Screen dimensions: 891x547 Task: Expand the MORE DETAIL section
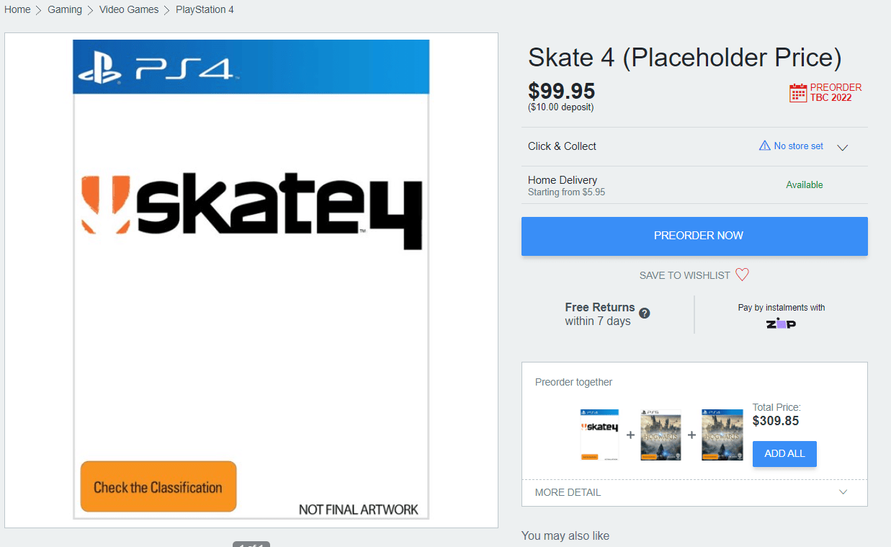[x=694, y=492]
